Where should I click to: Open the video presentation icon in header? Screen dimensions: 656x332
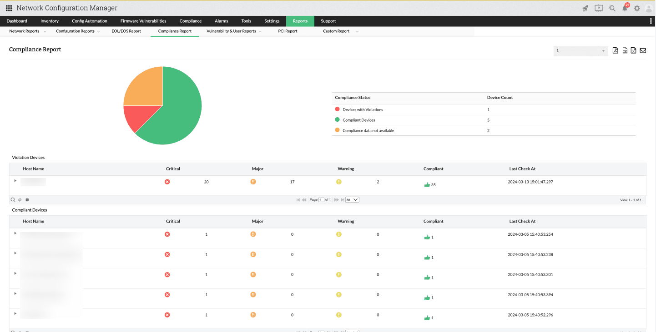click(599, 8)
